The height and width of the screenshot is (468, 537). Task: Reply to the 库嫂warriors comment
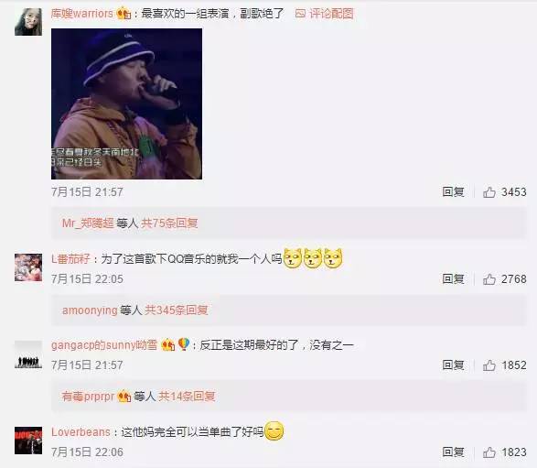[x=453, y=192]
